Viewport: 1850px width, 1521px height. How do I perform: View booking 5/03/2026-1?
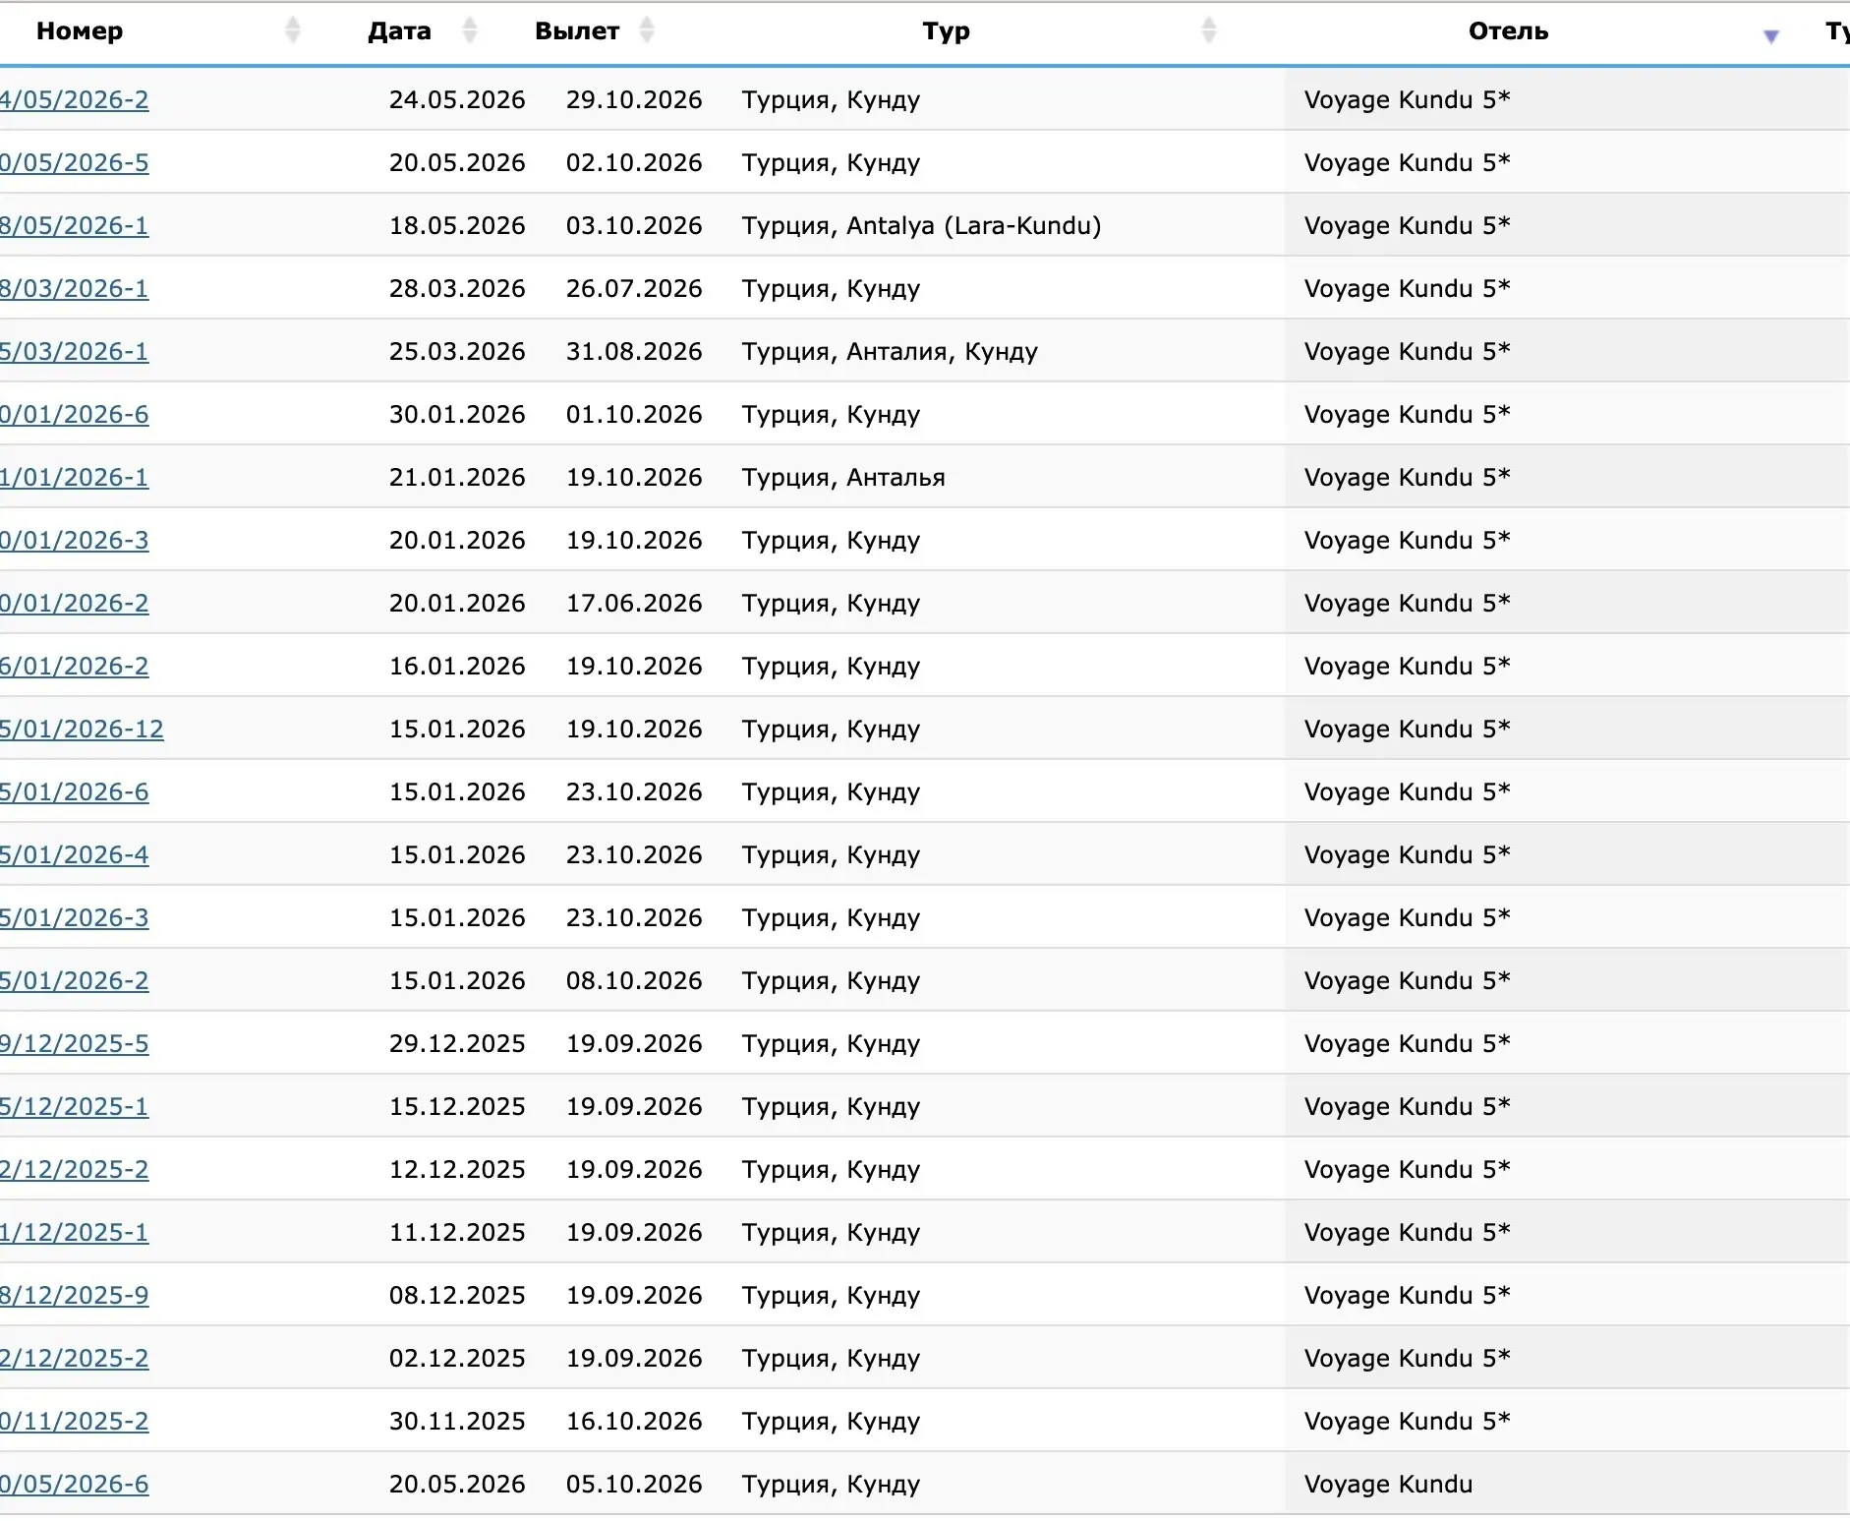75,351
